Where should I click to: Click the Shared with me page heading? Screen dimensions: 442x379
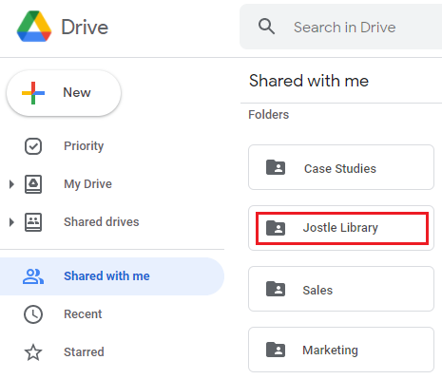pos(309,81)
